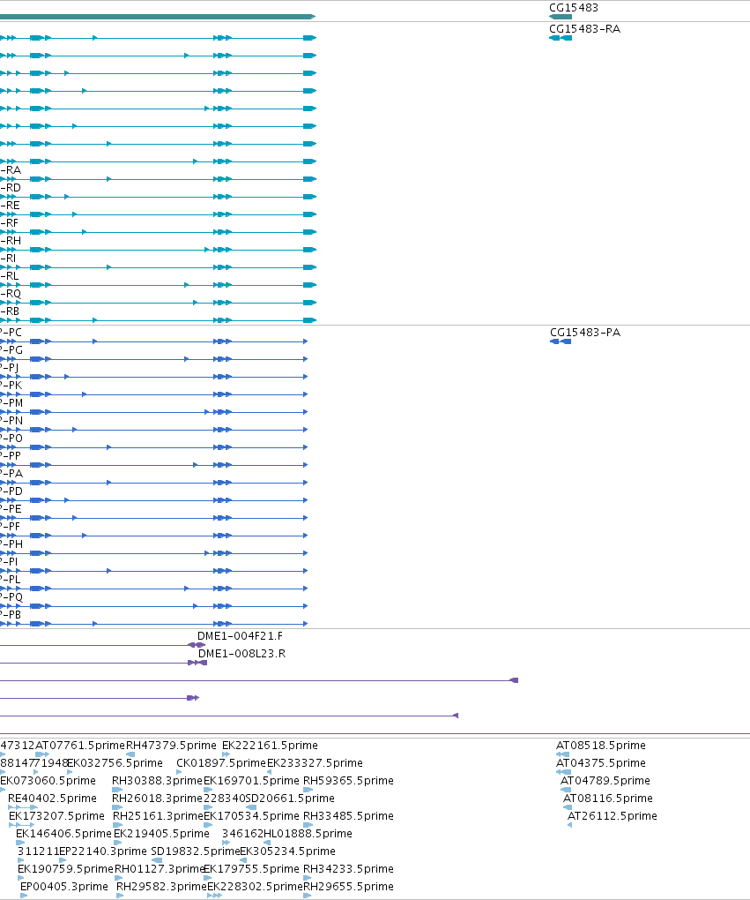Select RE40402.5prime EST label
This screenshot has width=750, height=900.
(52, 799)
